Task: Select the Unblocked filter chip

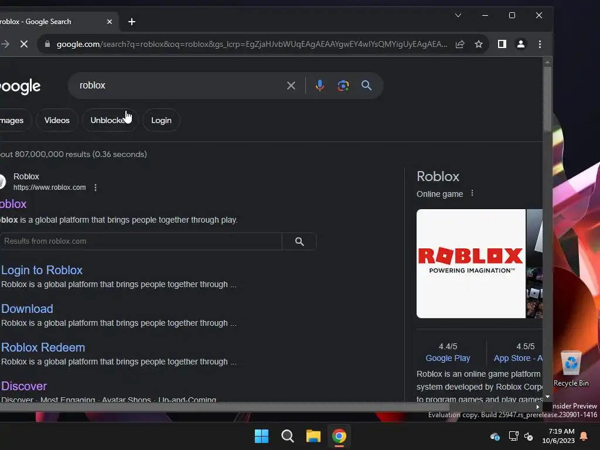Action: [110, 120]
